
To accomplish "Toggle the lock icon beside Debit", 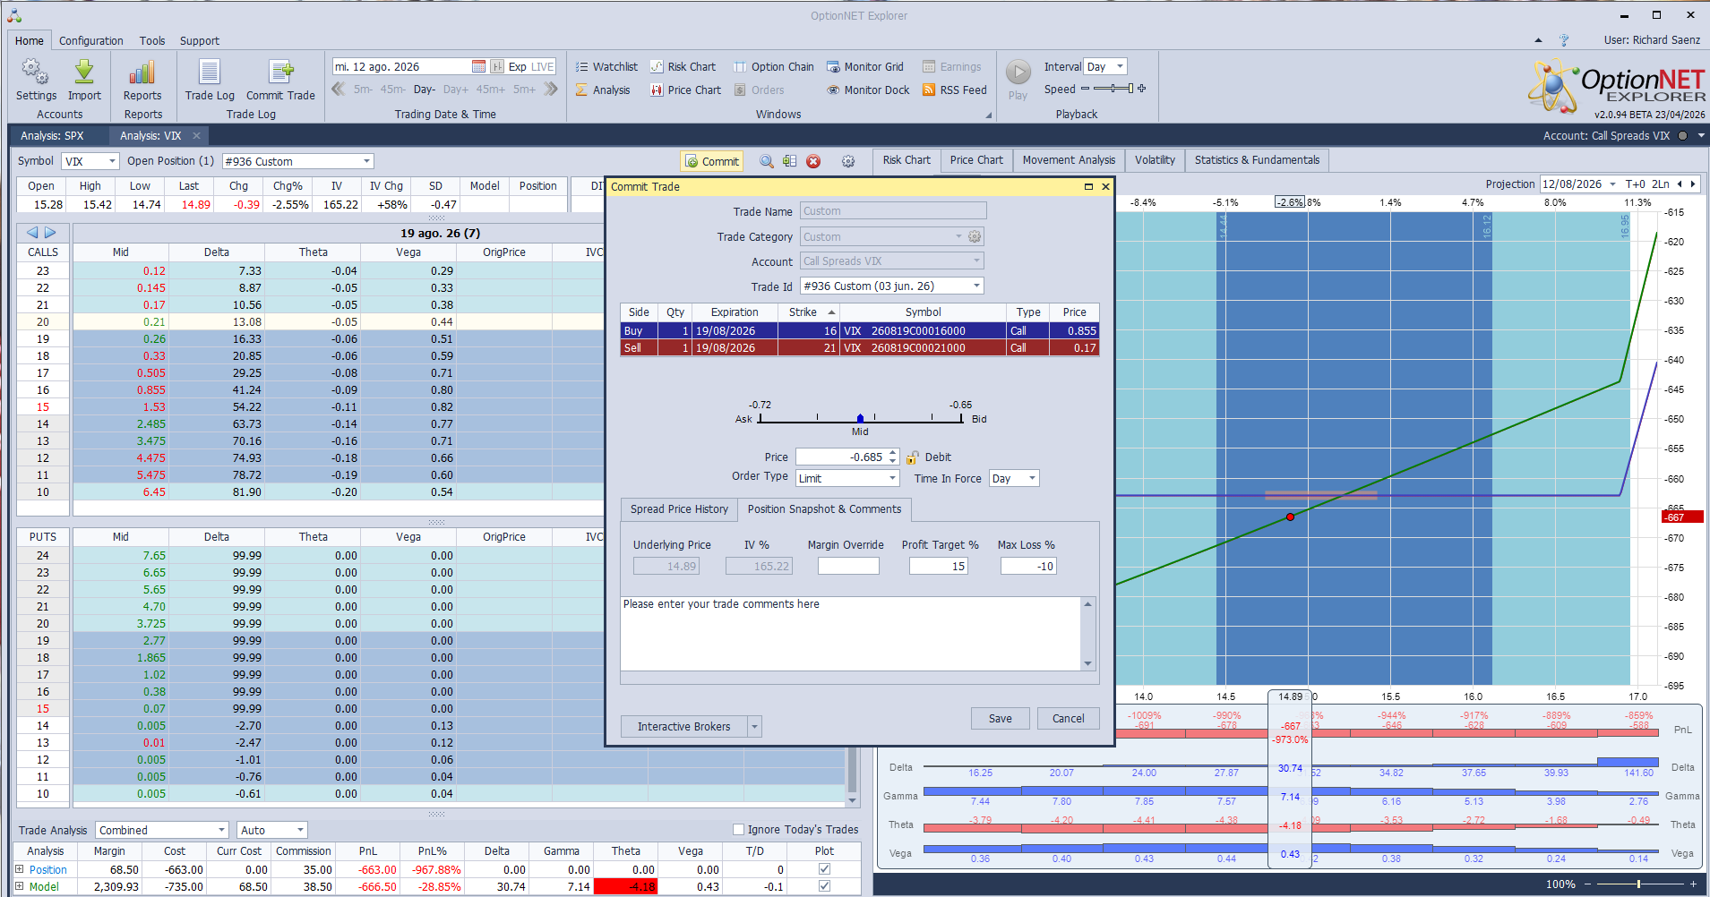I will point(913,457).
